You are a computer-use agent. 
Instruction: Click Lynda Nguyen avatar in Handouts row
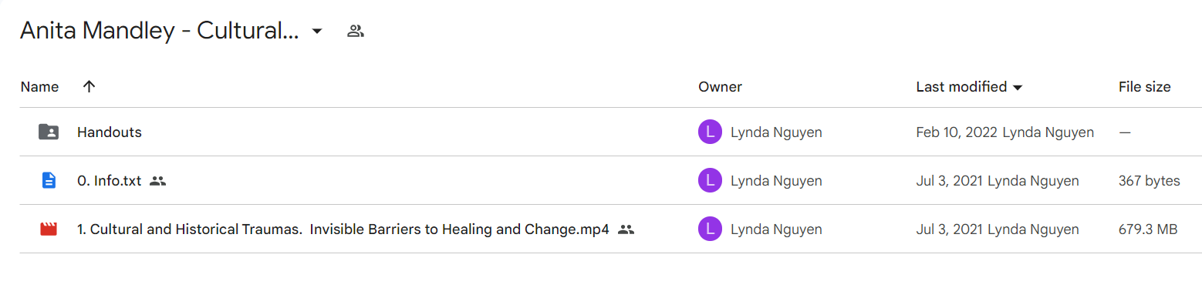[710, 132]
